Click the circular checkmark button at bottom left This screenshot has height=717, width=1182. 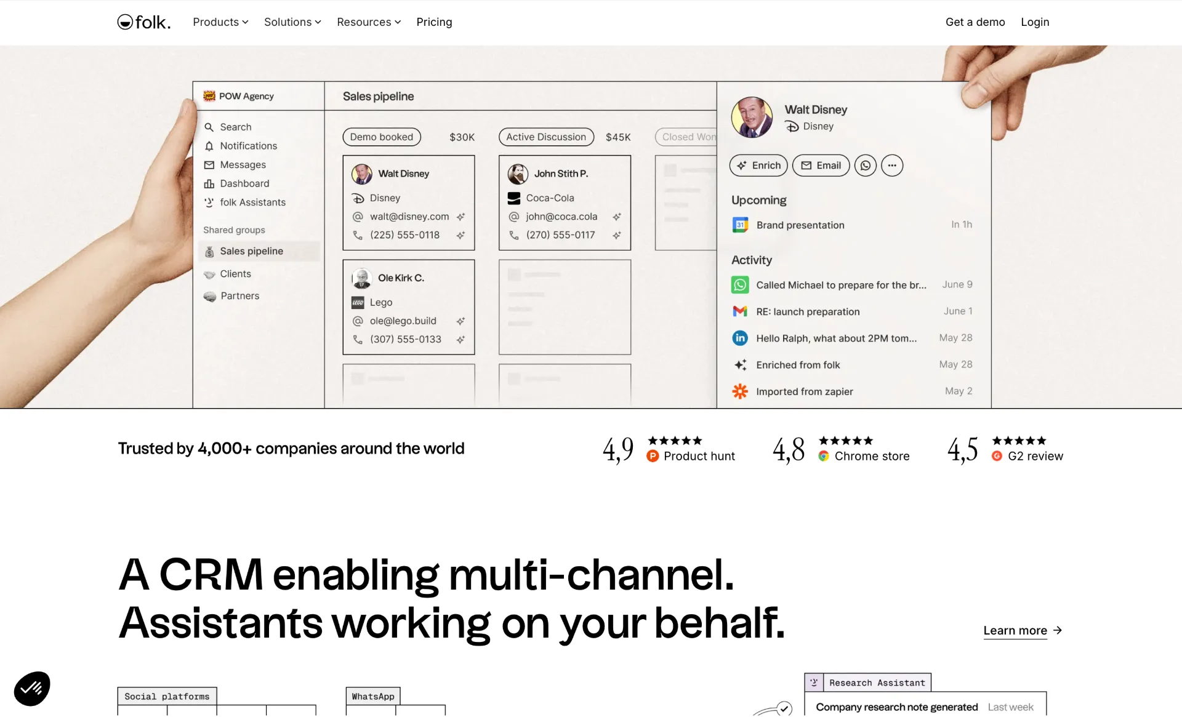click(31, 688)
